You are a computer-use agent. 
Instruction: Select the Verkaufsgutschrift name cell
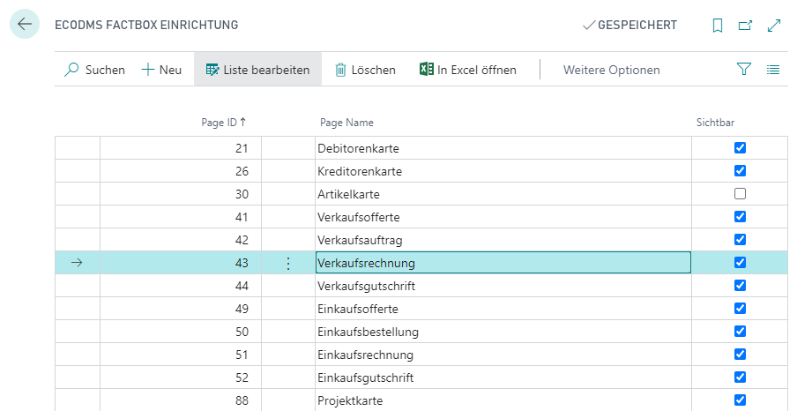coord(503,286)
